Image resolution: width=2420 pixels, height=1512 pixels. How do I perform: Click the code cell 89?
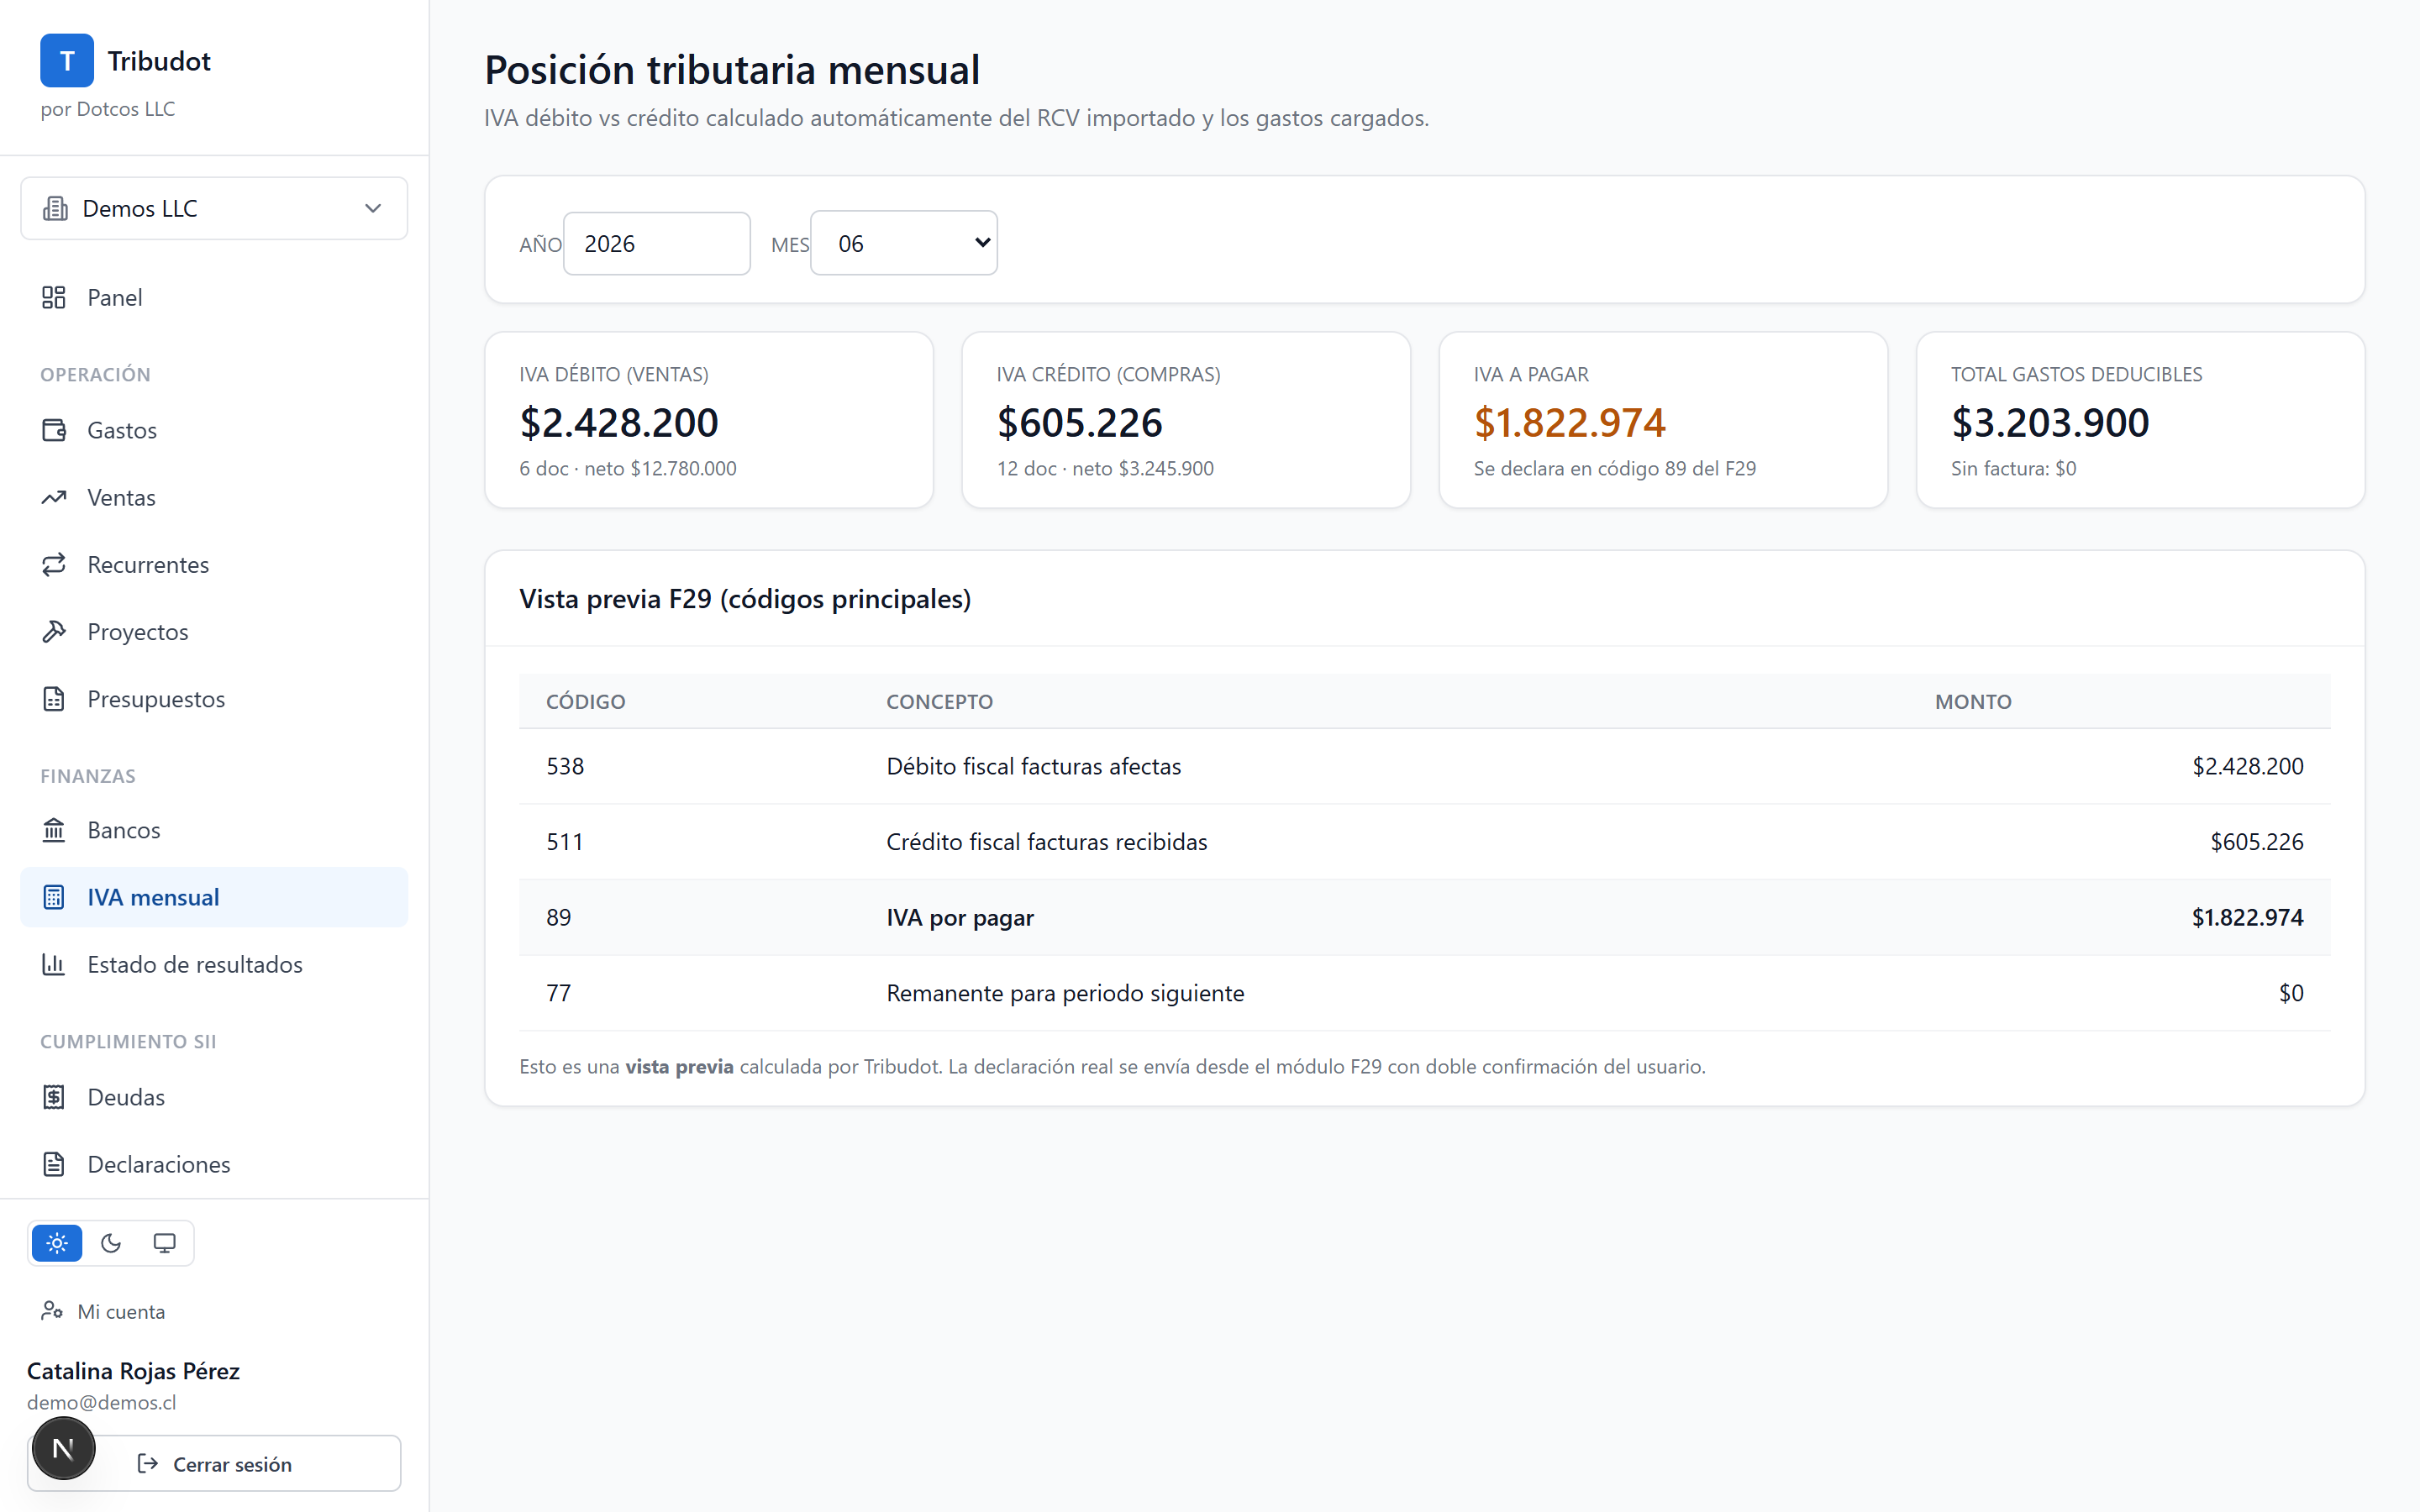[558, 917]
